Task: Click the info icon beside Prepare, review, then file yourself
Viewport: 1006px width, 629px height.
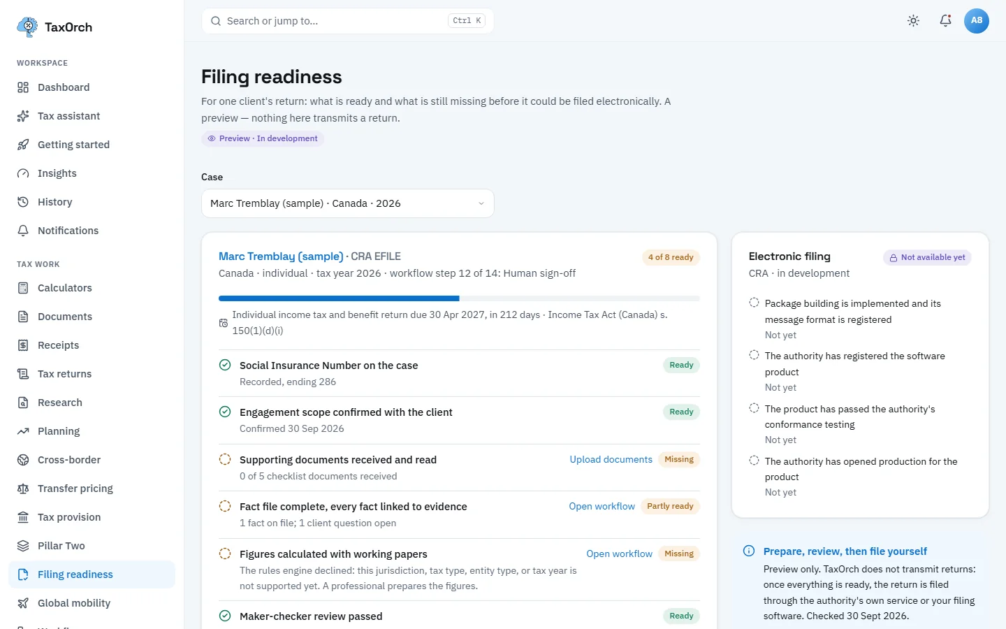Action: click(749, 551)
